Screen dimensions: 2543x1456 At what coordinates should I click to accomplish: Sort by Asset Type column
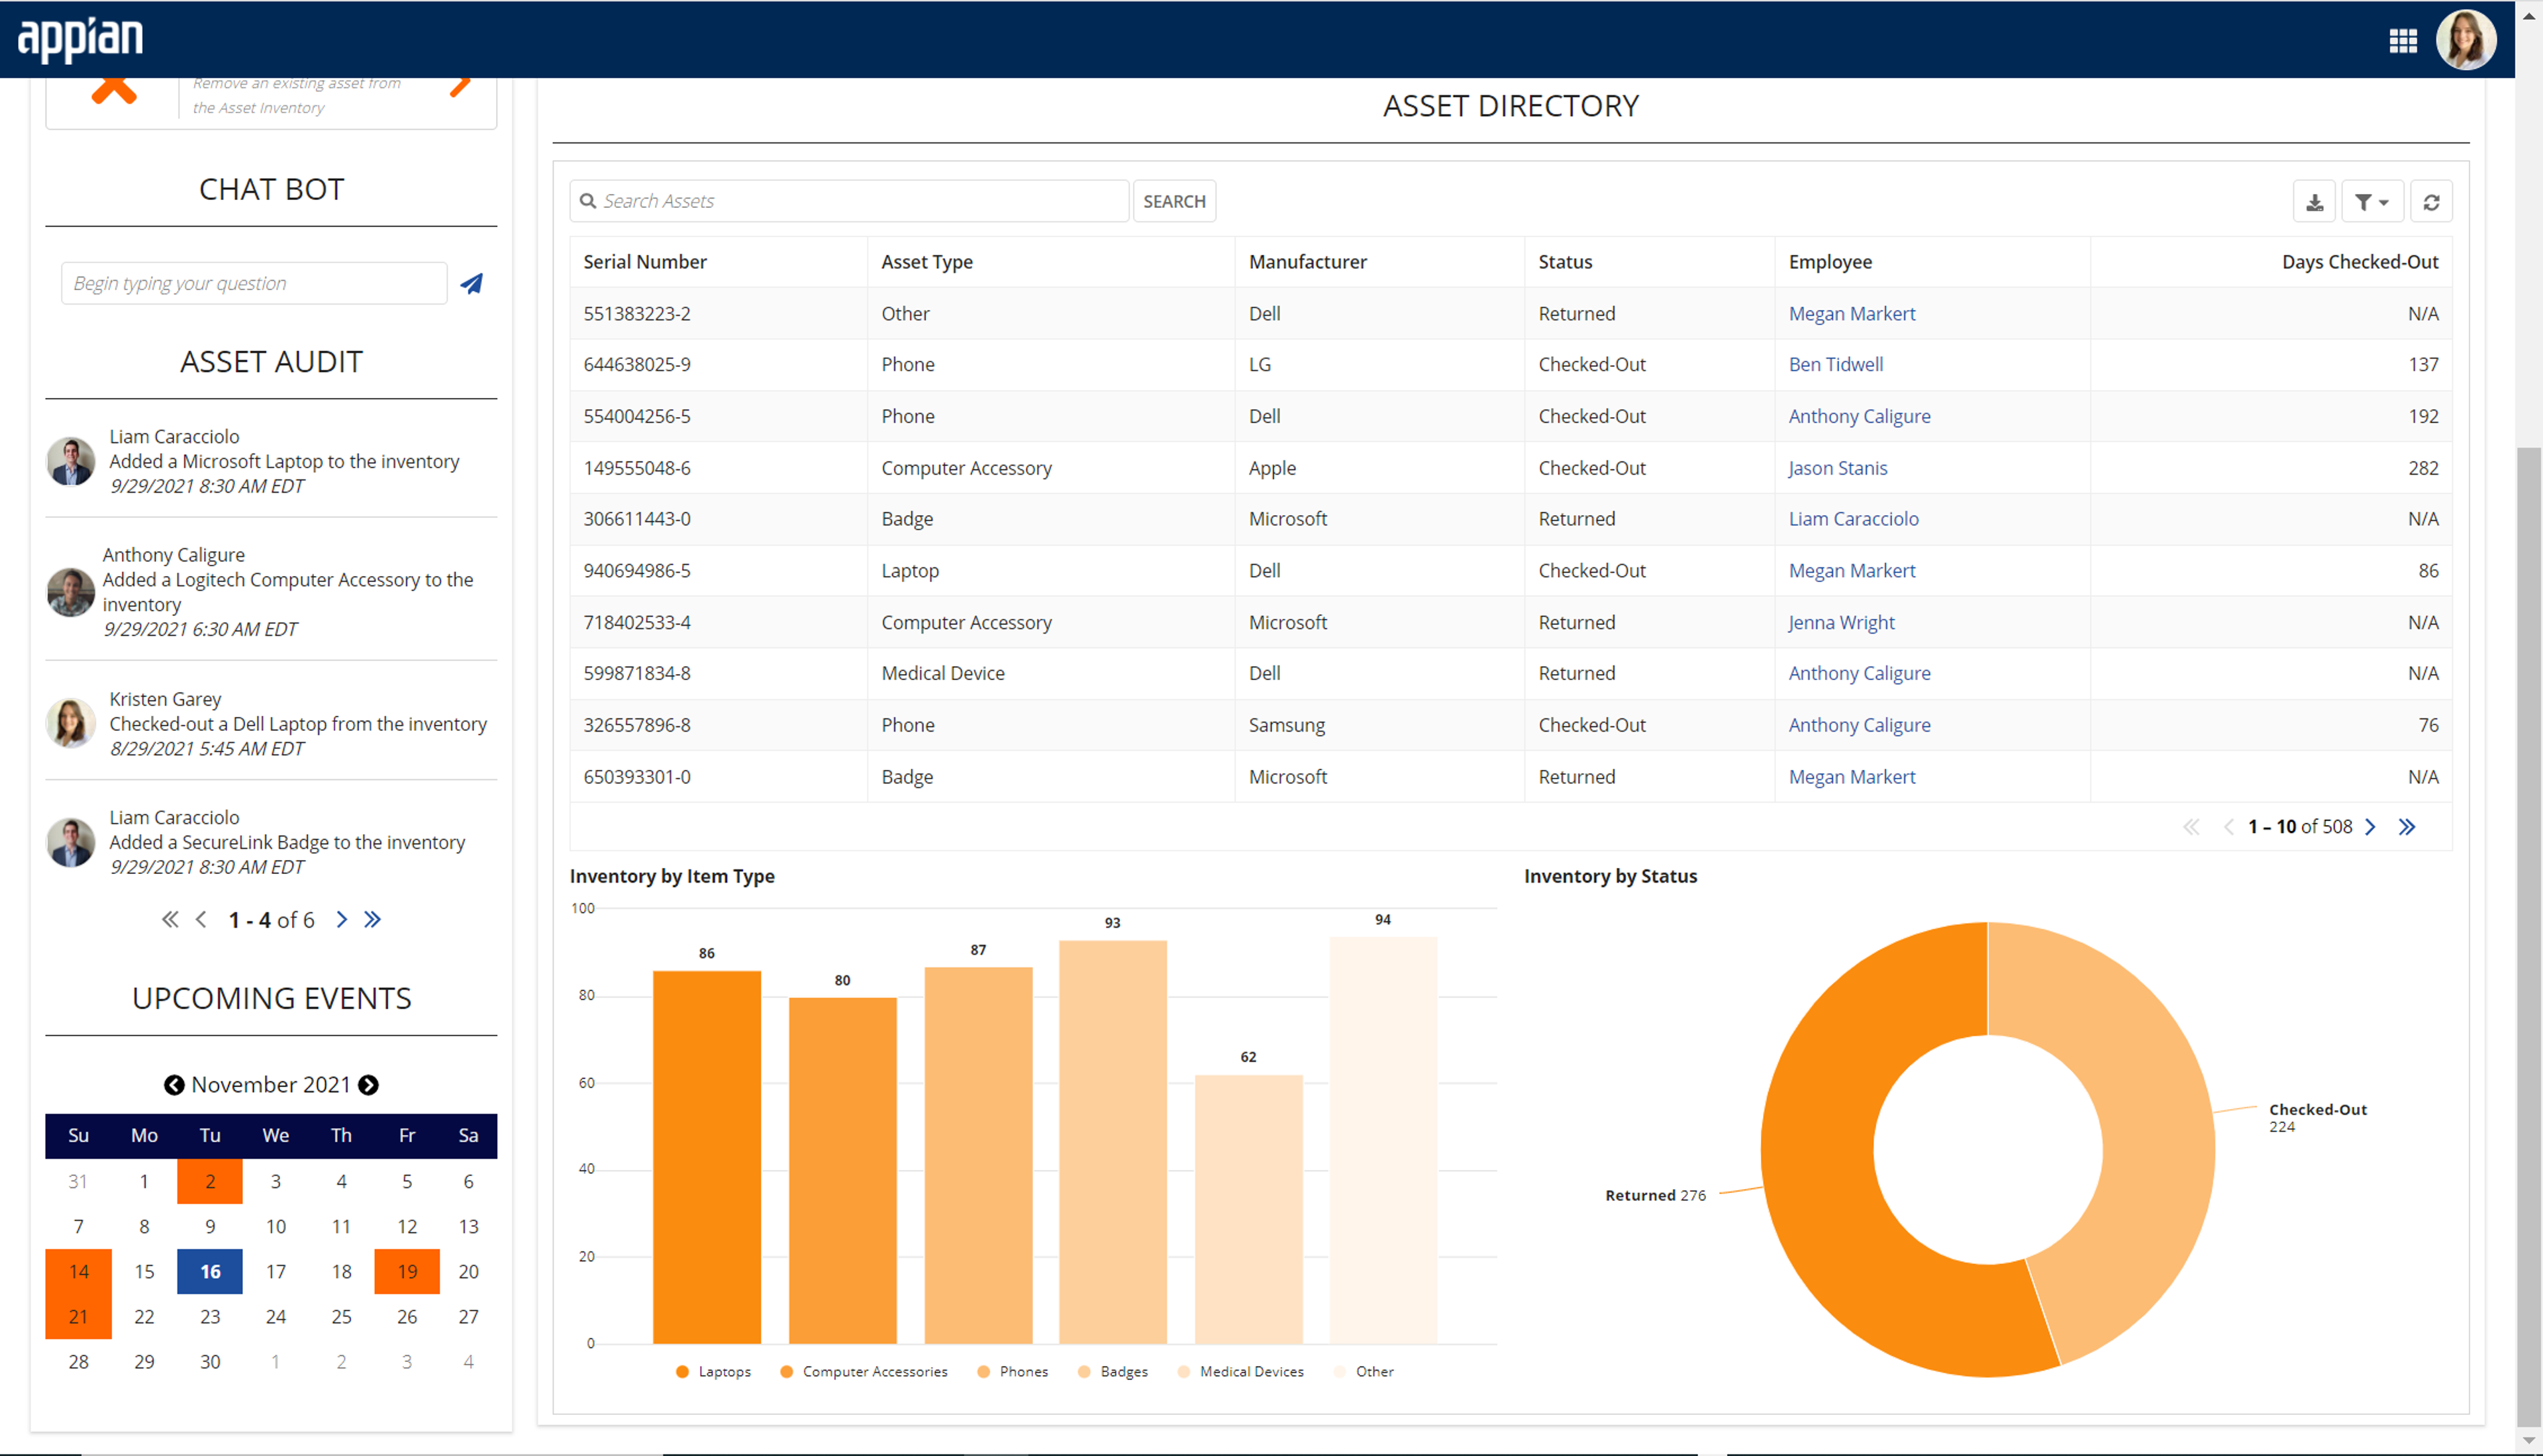point(927,262)
